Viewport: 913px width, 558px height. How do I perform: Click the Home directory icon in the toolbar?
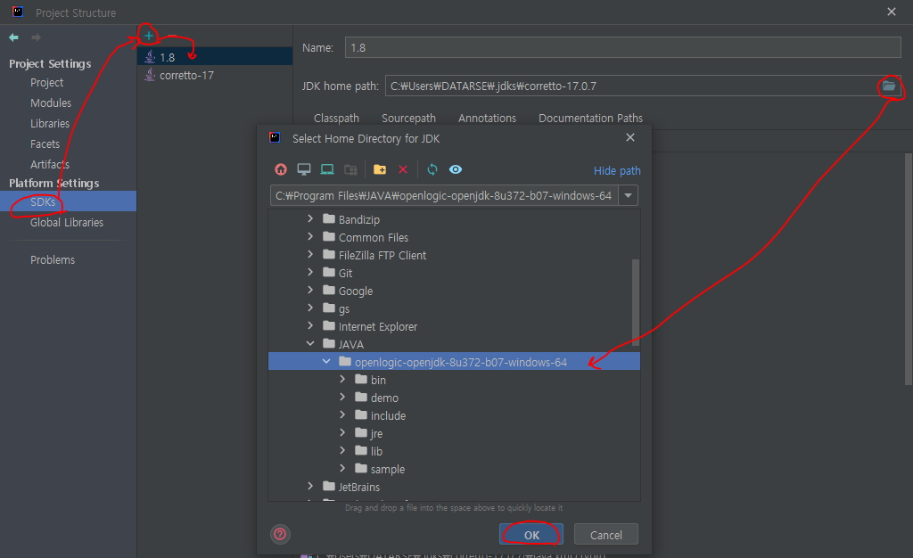pos(281,169)
